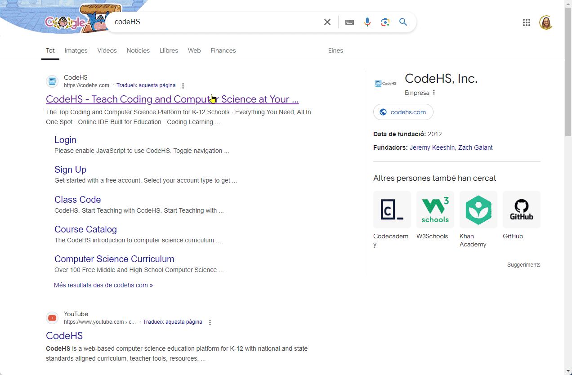
Task: Open the Google apps grid icon
Action: [527, 22]
